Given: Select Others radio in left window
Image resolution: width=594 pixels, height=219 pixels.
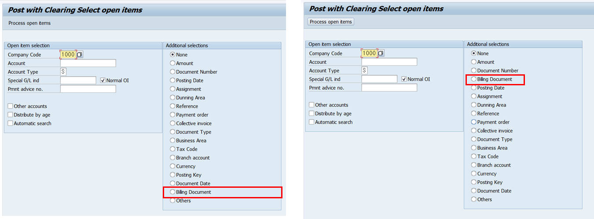Looking at the screenshot, I should point(172,201).
